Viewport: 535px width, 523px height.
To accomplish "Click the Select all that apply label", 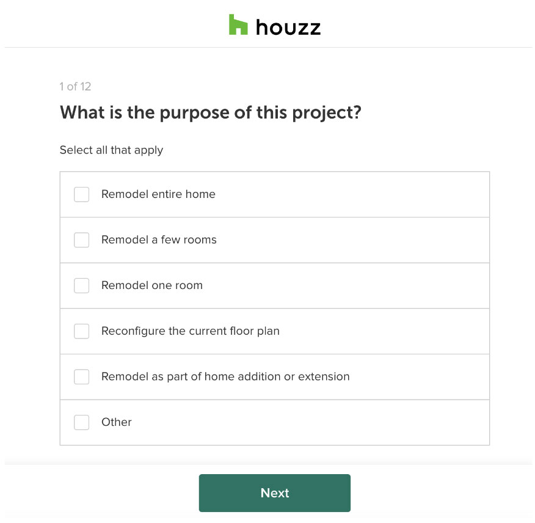I will (x=111, y=150).
